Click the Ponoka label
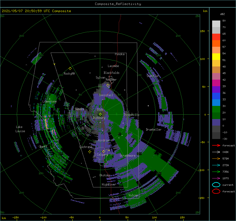This screenshot has width=236, height=221. (x=120, y=54)
